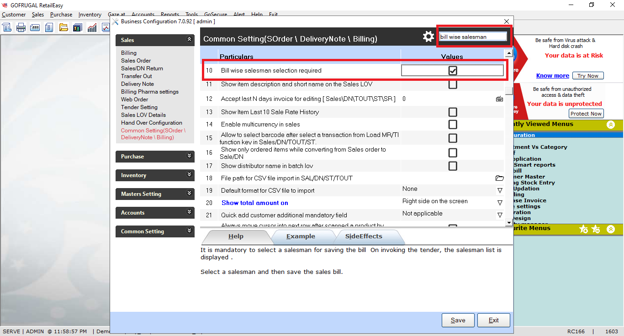Select Hand Over Configuration in sidebar
The width and height of the screenshot is (624, 336).
(152, 123)
